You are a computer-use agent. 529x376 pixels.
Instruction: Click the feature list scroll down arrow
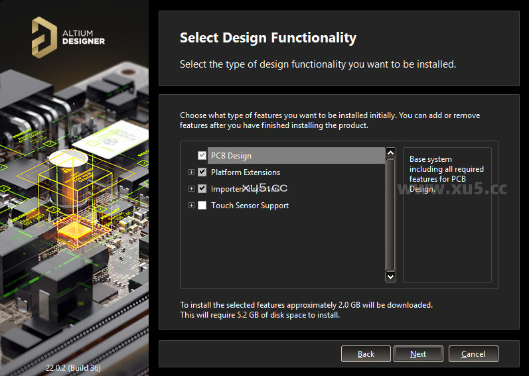click(390, 277)
